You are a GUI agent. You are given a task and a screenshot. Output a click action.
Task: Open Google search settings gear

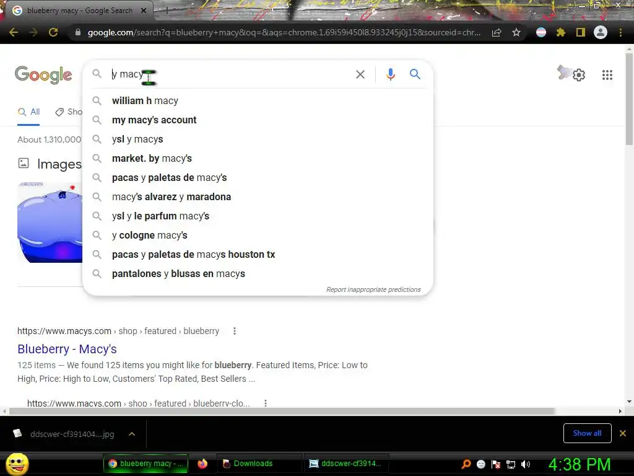coord(579,75)
